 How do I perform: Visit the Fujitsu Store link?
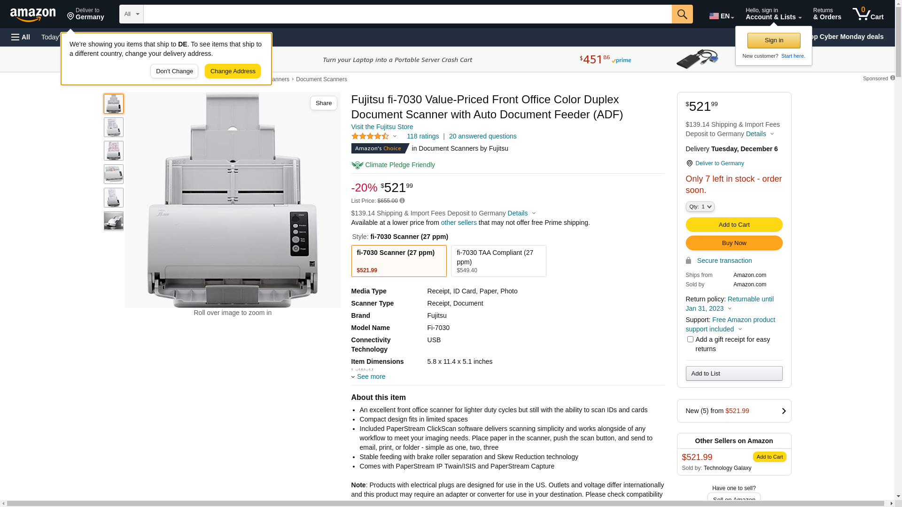click(382, 127)
